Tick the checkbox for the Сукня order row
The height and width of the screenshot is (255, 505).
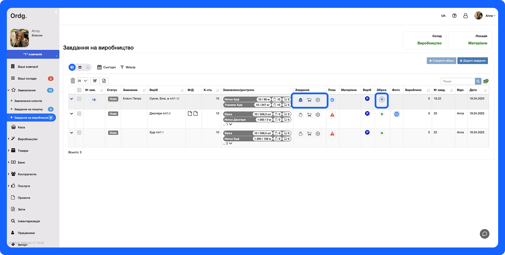(79, 99)
